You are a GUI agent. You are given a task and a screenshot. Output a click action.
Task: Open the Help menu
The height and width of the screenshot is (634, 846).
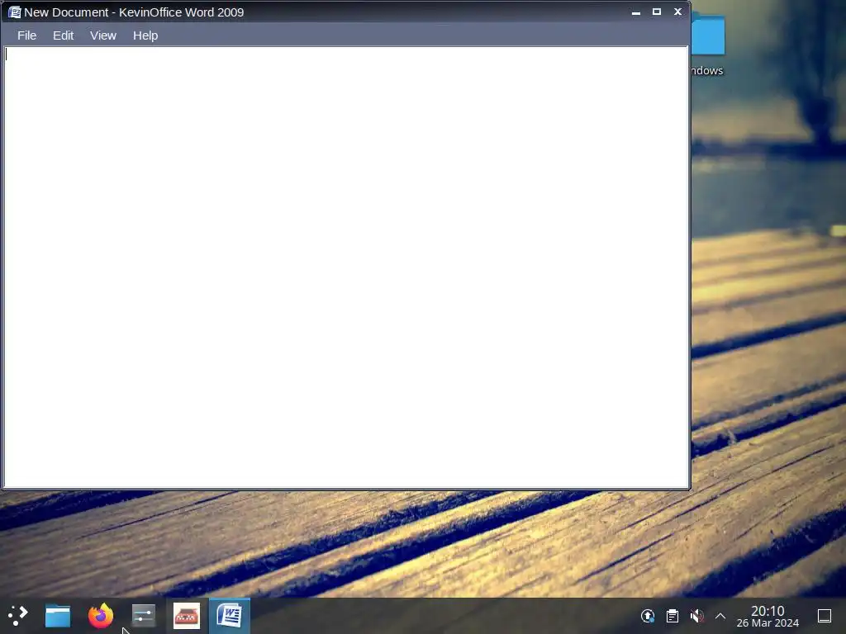145,35
